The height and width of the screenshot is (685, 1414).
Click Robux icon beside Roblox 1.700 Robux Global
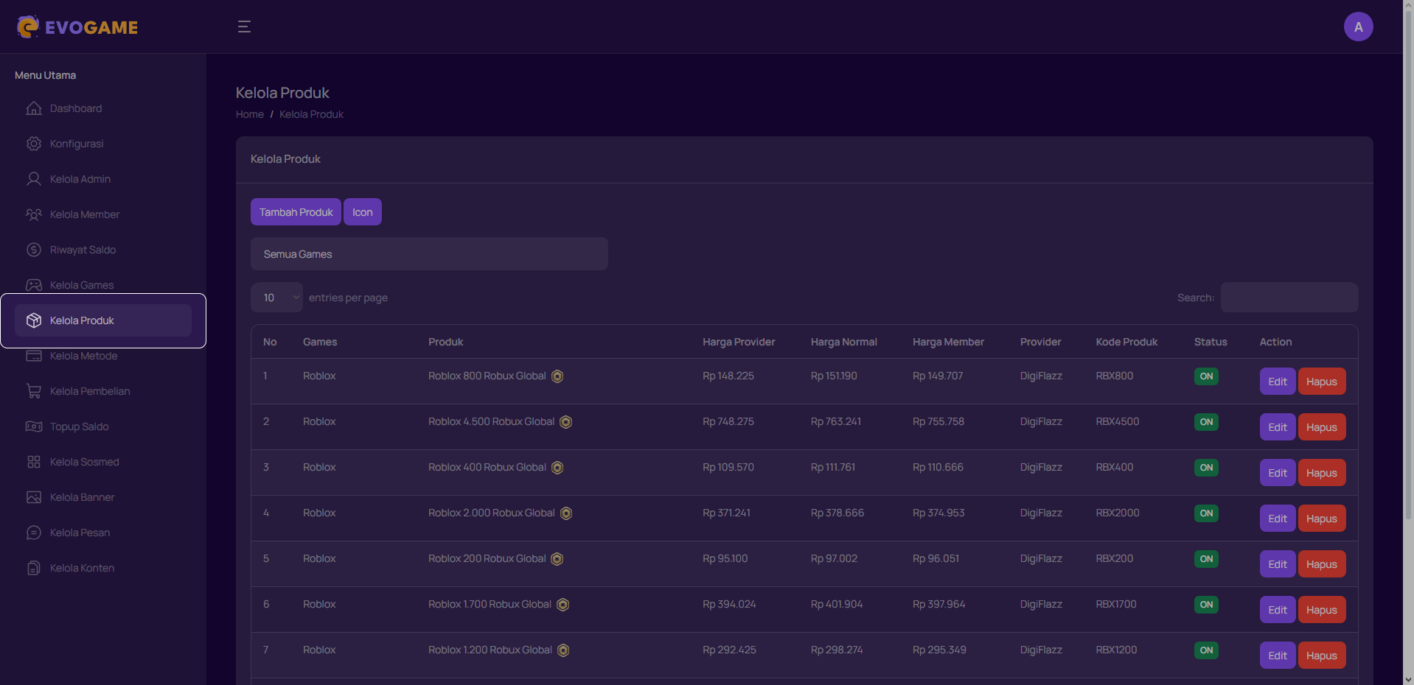[563, 605]
